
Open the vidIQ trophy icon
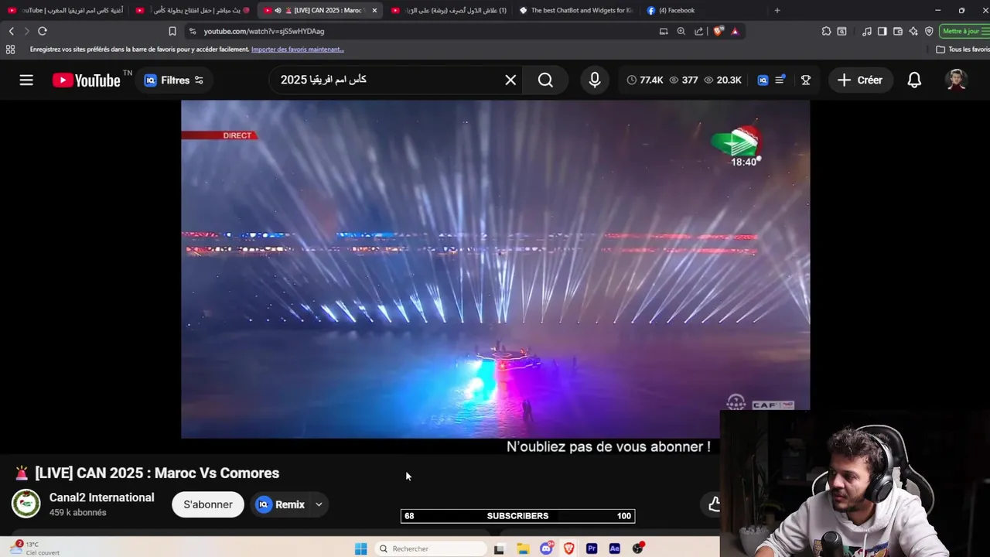806,80
